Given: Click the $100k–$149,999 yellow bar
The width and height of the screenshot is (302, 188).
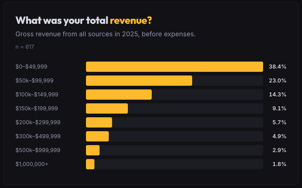Looking at the screenshot, I should pos(119,95).
